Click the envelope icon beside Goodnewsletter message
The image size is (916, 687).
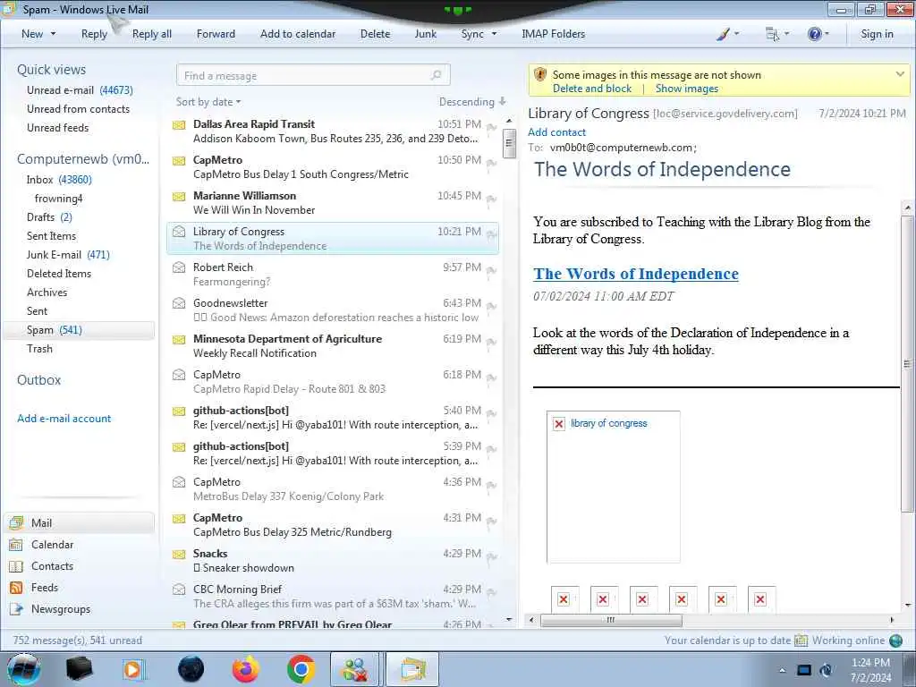click(179, 303)
